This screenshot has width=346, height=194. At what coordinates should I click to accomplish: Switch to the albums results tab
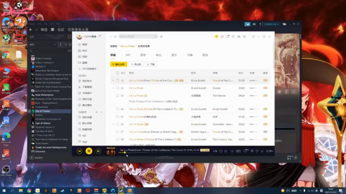click(190, 55)
